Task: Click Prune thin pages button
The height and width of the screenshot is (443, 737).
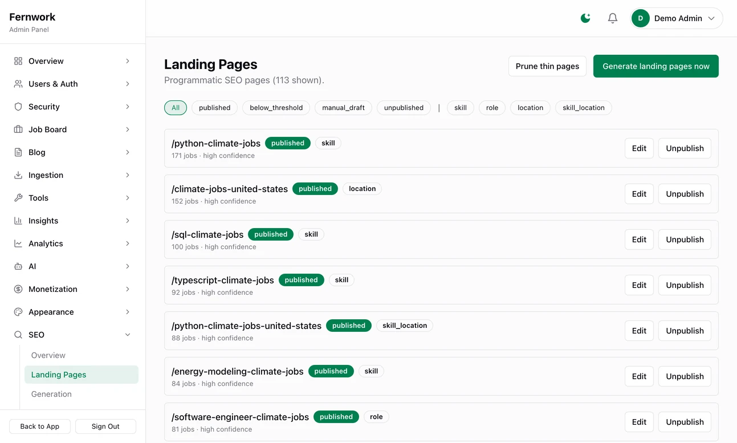Action: [x=547, y=66]
